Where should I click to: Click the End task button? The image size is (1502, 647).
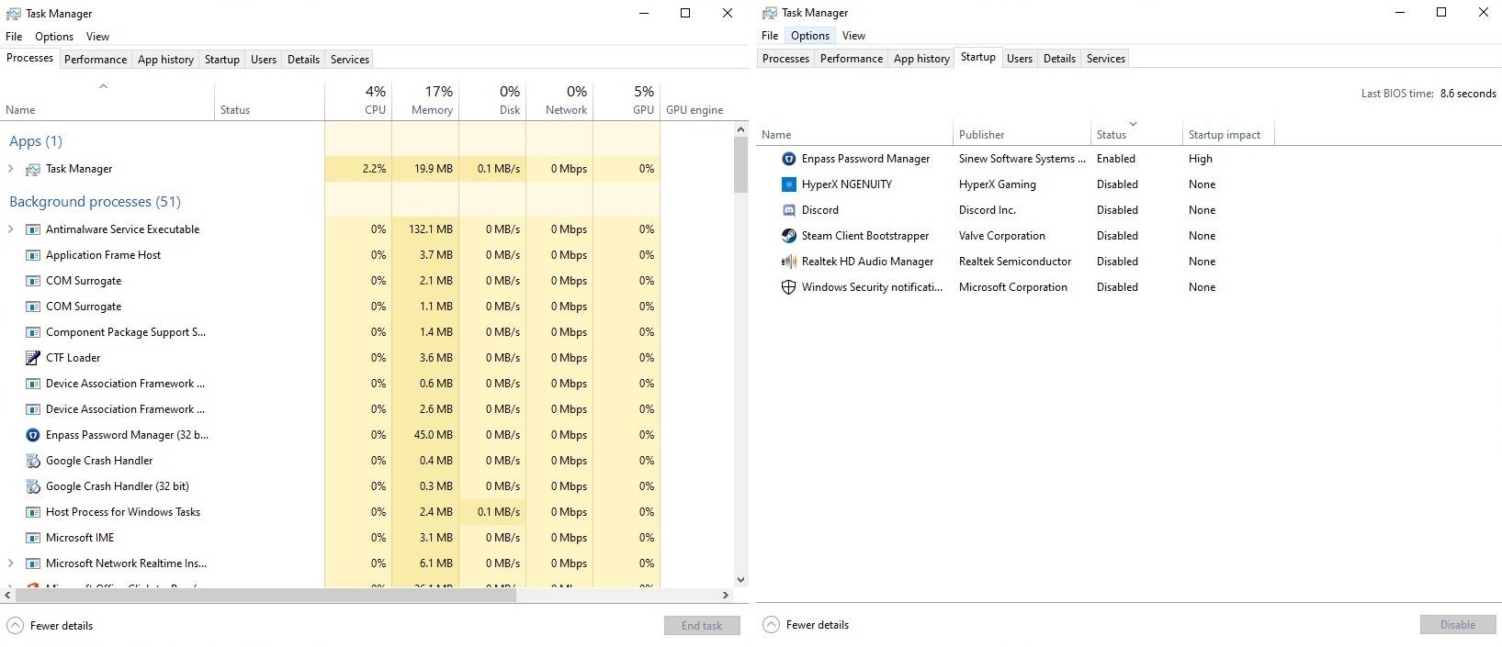click(x=702, y=626)
